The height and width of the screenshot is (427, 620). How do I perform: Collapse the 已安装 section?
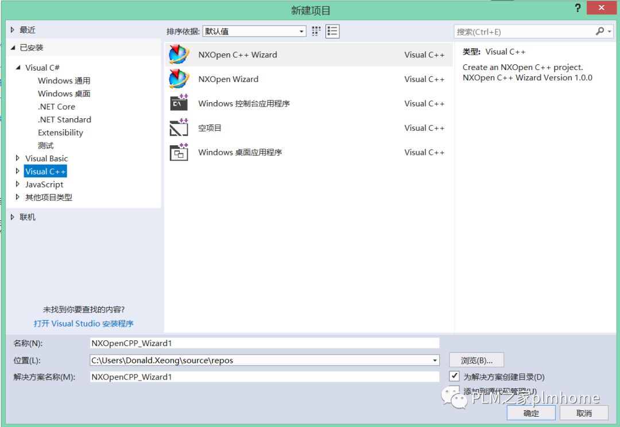(13, 48)
